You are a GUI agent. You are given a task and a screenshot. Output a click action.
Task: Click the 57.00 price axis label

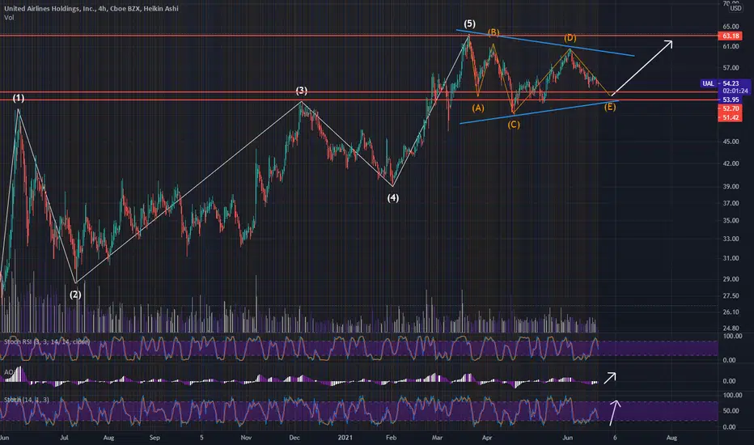click(x=731, y=68)
